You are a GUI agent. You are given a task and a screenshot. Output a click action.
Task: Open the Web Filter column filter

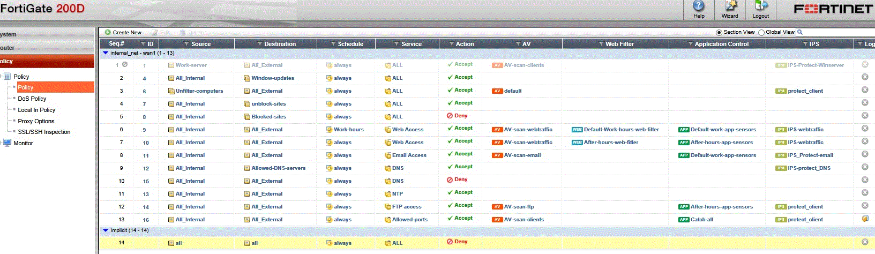601,44
